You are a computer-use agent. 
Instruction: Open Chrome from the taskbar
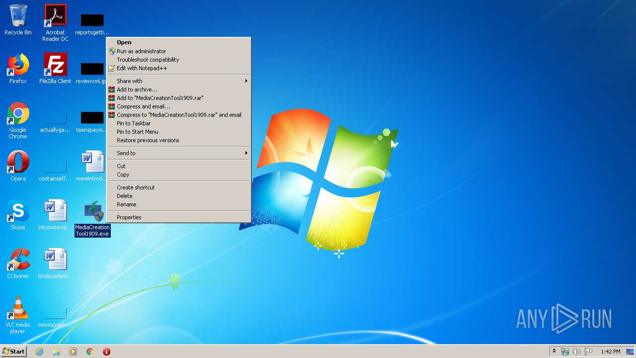[x=90, y=352]
